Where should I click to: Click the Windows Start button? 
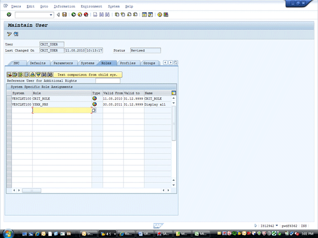tap(9, 233)
